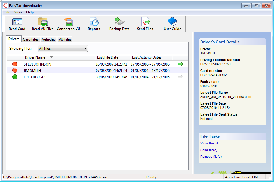Click activity dates 17/05/2006 - 17/05/2006
The height and width of the screenshot is (182, 274).
150,64
